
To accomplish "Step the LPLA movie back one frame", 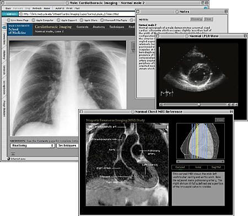I will [229, 105].
